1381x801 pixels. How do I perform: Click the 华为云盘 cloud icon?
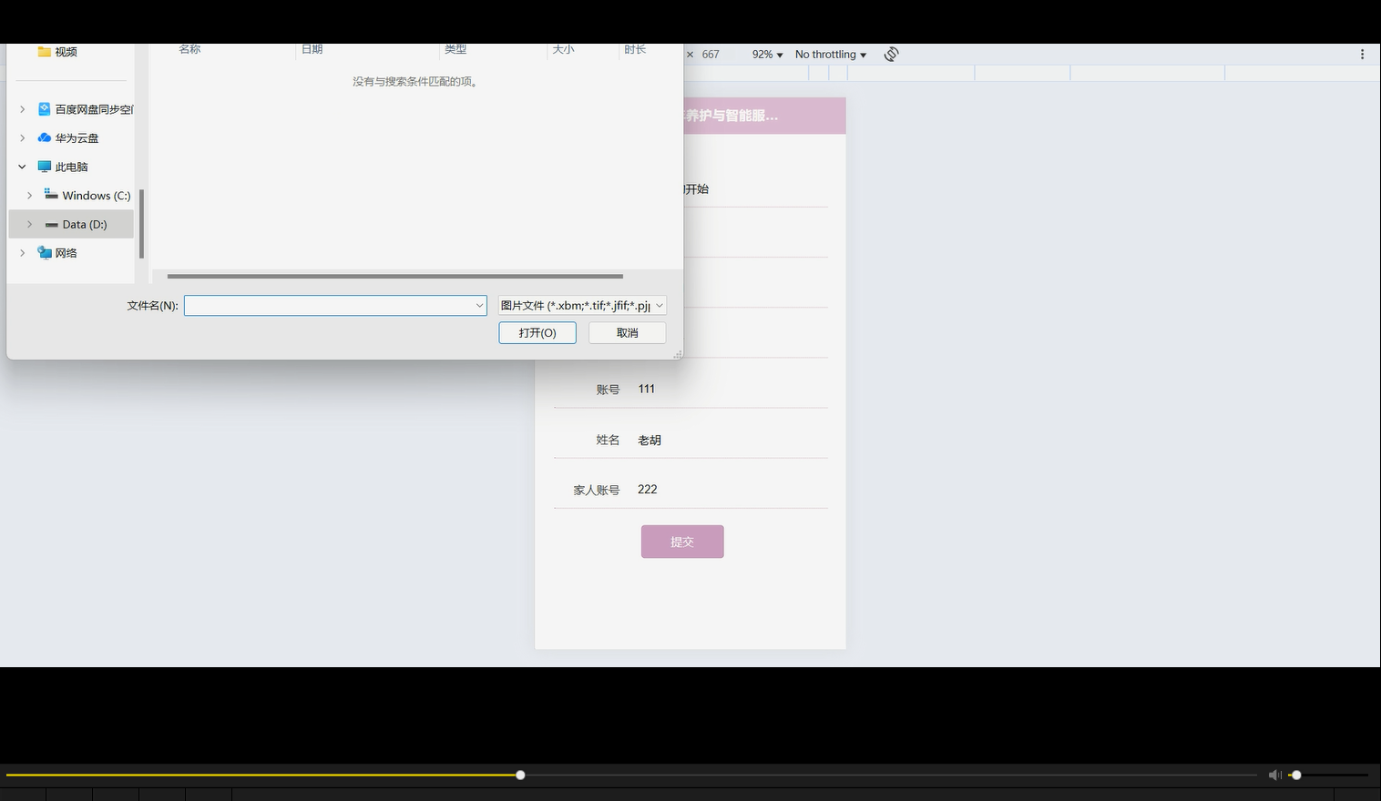44,138
